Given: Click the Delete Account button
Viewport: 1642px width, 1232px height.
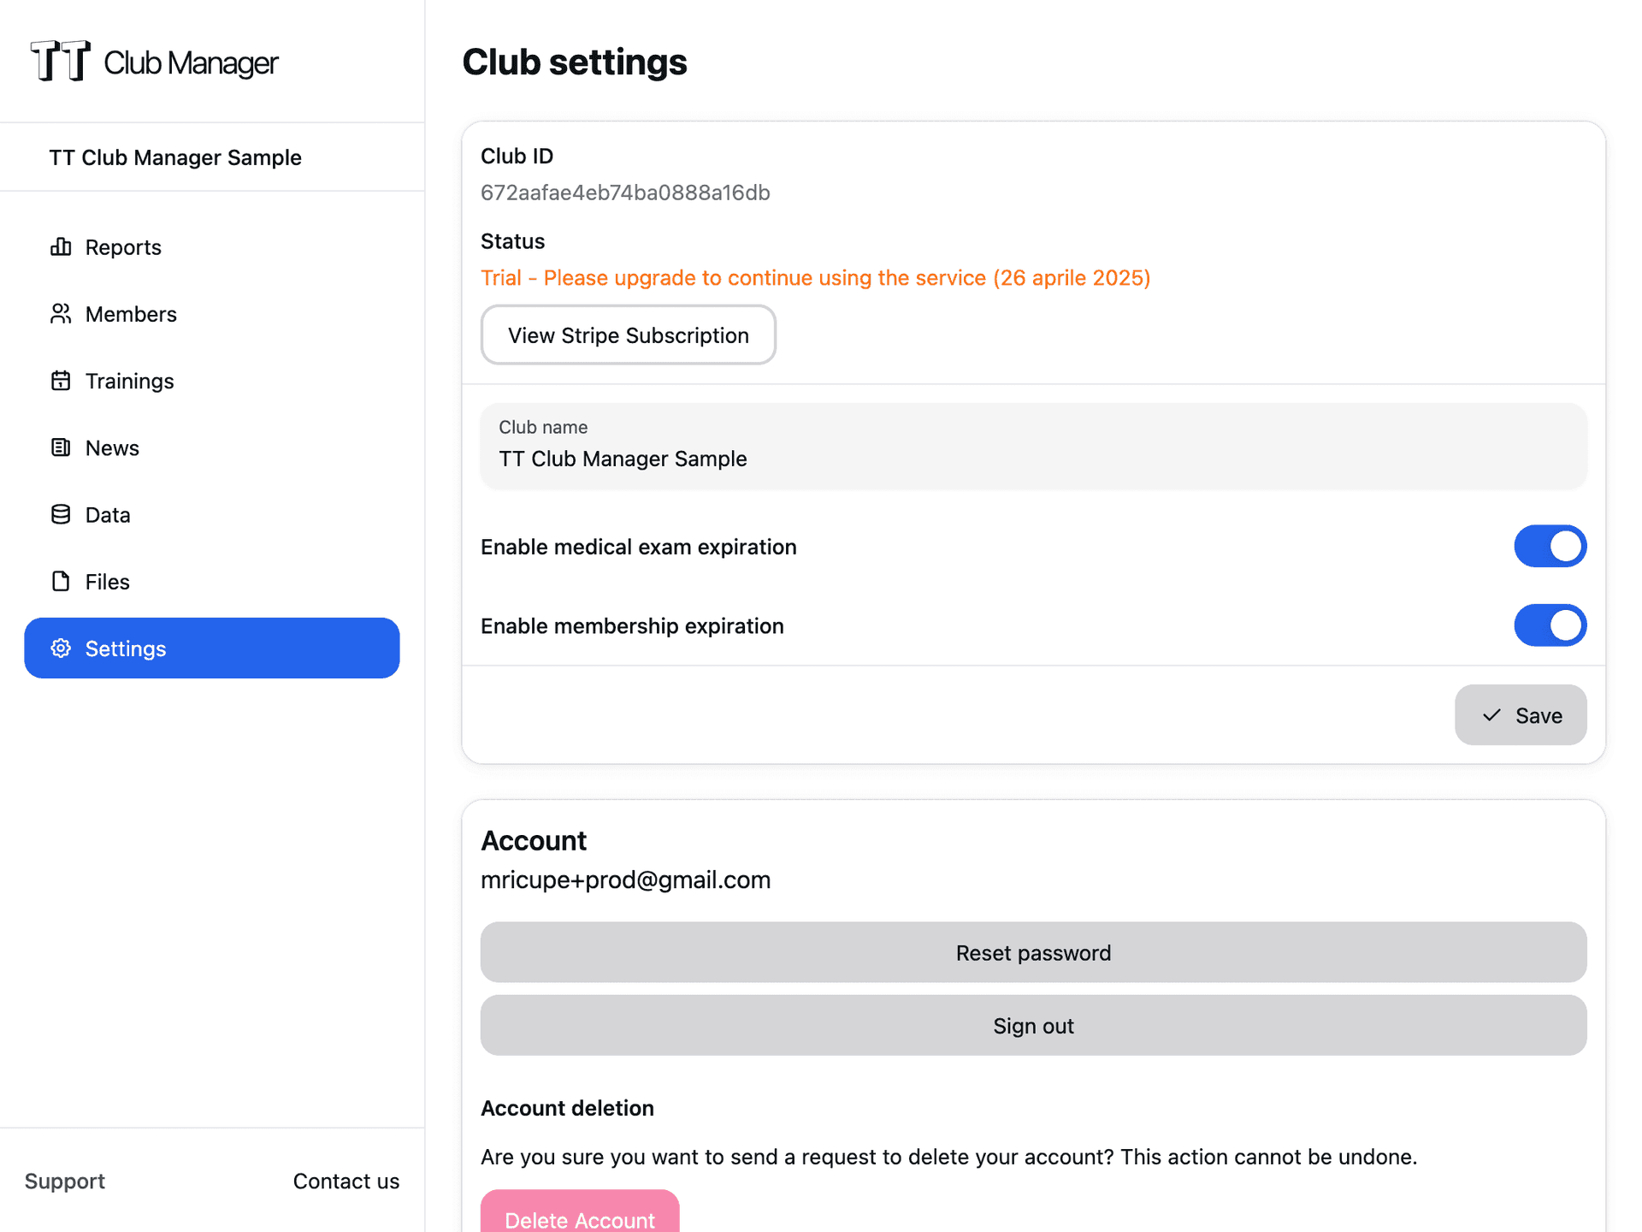Looking at the screenshot, I should coord(580,1217).
